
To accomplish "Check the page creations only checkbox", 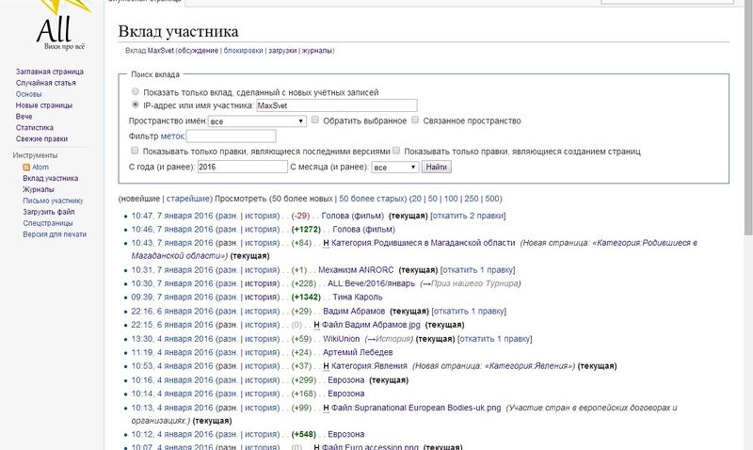I will point(396,151).
